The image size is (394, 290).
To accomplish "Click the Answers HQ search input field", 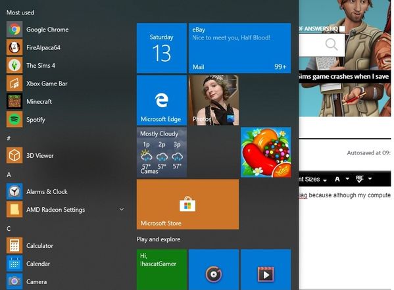I will [x=322, y=45].
